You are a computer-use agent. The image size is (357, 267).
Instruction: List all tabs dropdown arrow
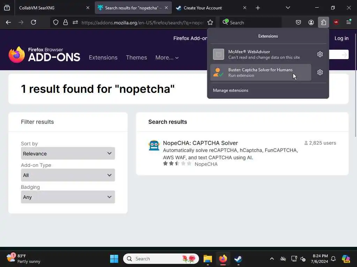[x=288, y=8]
